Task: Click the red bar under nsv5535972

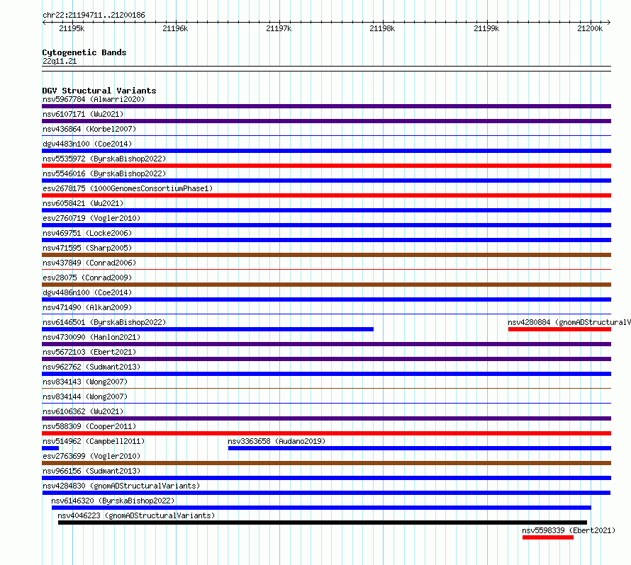Action: [x=326, y=166]
